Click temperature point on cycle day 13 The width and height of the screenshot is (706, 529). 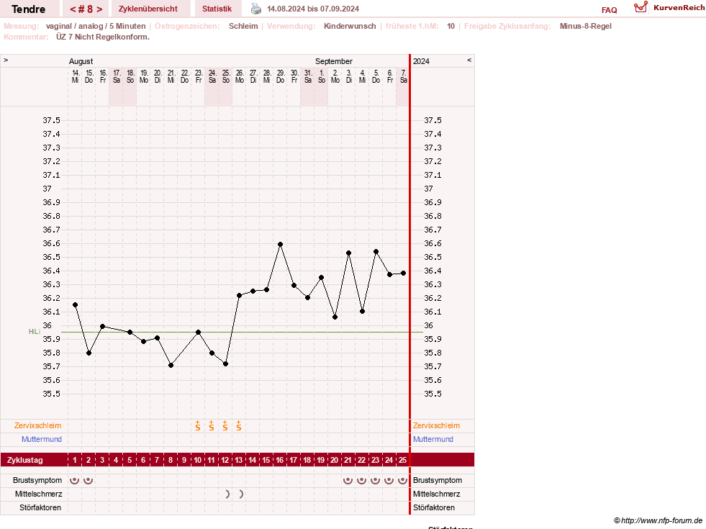point(239,296)
